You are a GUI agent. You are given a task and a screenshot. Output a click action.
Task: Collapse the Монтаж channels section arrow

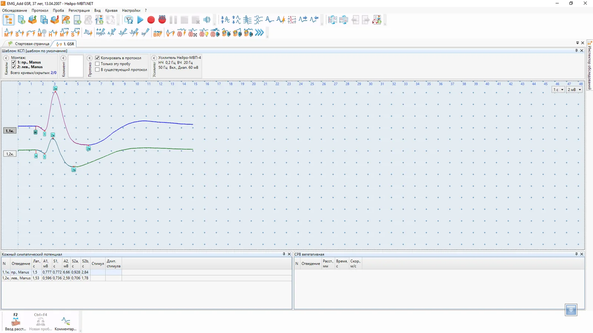[6, 58]
